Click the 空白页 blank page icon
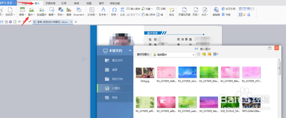286x118 pixels. 10,10
